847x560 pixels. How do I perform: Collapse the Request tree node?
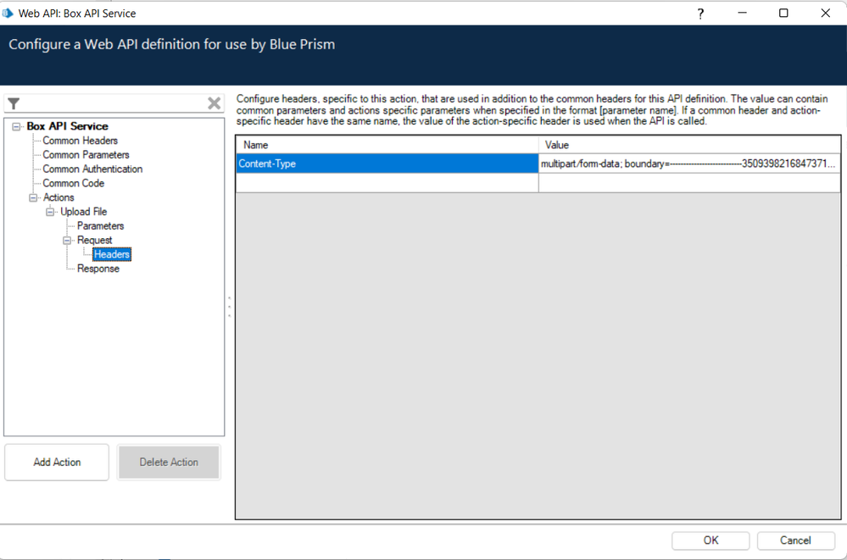click(67, 241)
